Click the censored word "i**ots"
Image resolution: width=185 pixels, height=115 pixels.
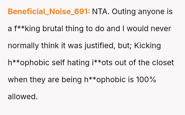pyautogui.click(x=105, y=63)
